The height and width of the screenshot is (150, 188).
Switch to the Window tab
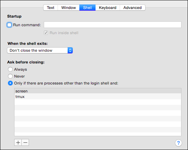(69, 8)
